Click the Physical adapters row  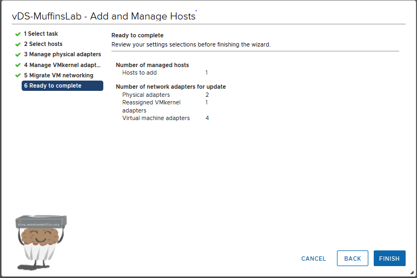coord(145,95)
